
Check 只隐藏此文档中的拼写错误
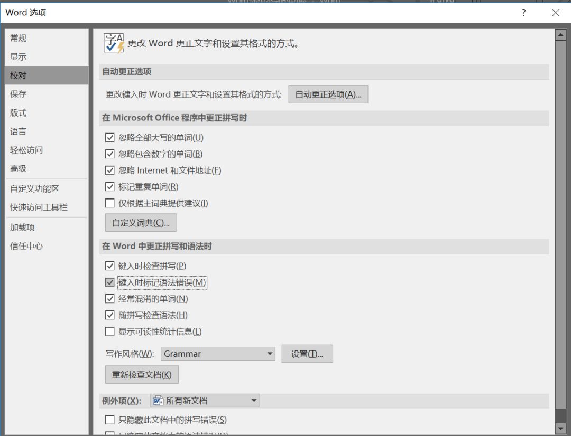[109, 420]
